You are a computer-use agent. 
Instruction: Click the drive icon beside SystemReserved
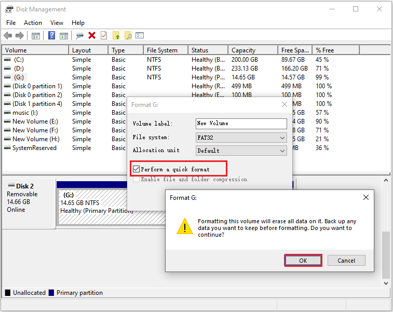click(x=7, y=148)
